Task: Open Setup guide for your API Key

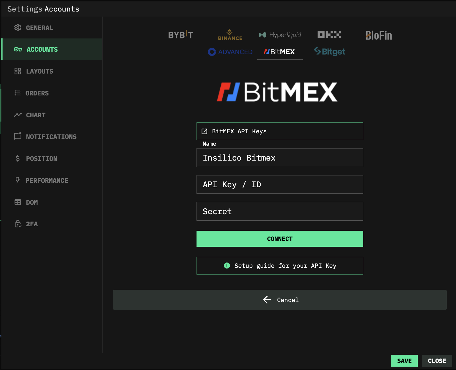Action: pos(279,266)
